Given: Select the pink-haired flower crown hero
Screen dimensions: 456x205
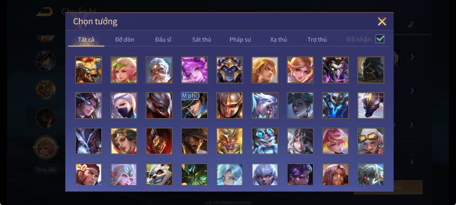Looking at the screenshot, I should pyautogui.click(x=124, y=70).
